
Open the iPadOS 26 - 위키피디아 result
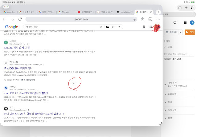coord(18,68)
